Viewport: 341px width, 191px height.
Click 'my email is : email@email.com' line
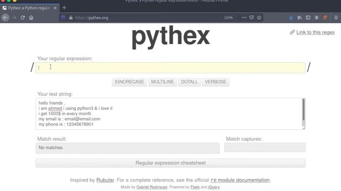[69, 119]
